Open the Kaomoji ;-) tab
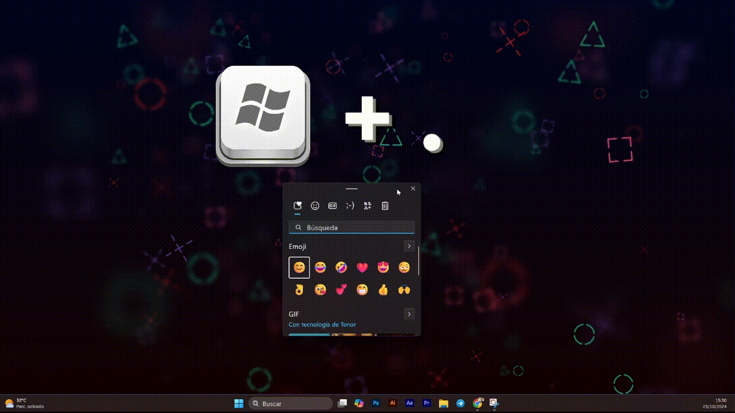Viewport: 735px width, 413px height. point(350,206)
